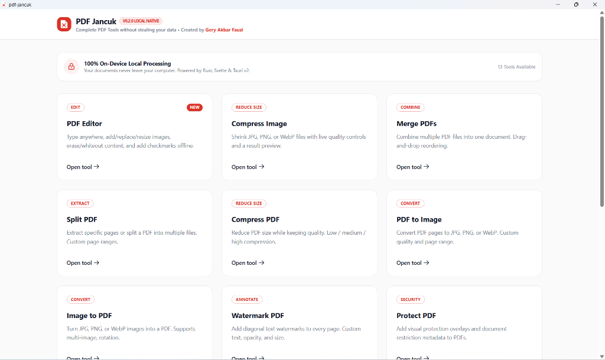Click the scrollbar down arrow

602,356
